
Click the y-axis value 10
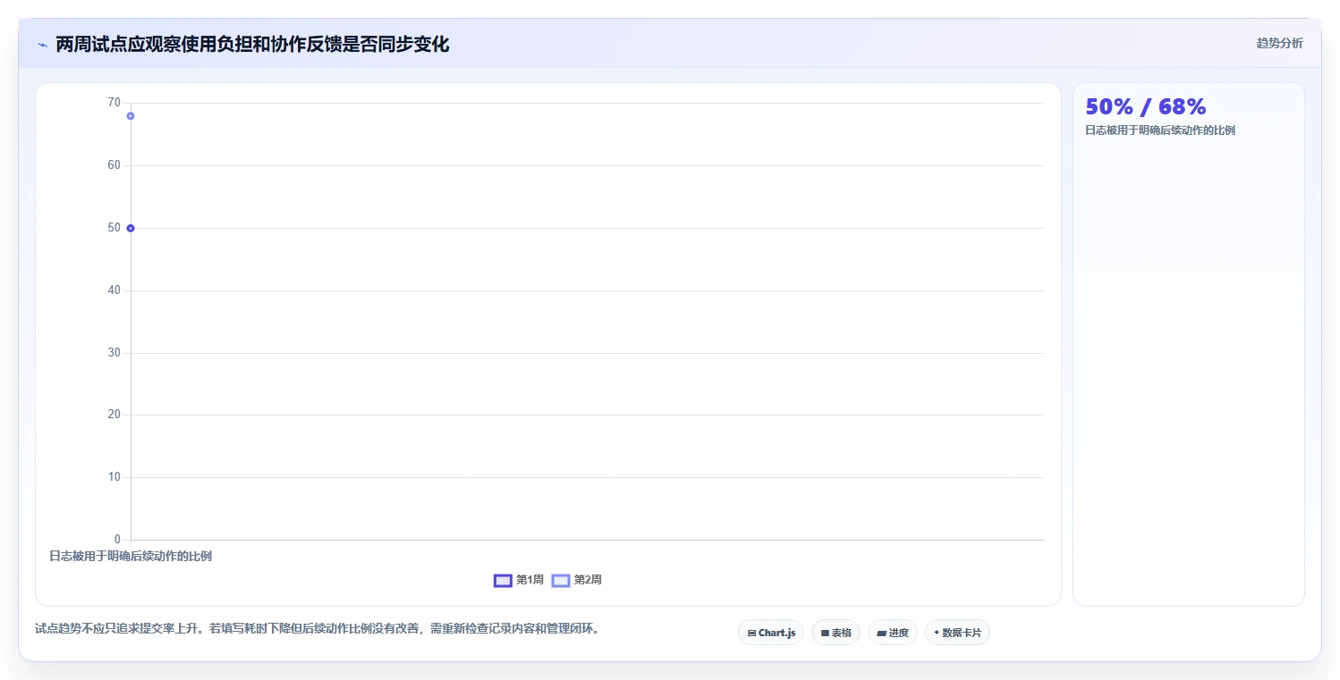point(114,477)
